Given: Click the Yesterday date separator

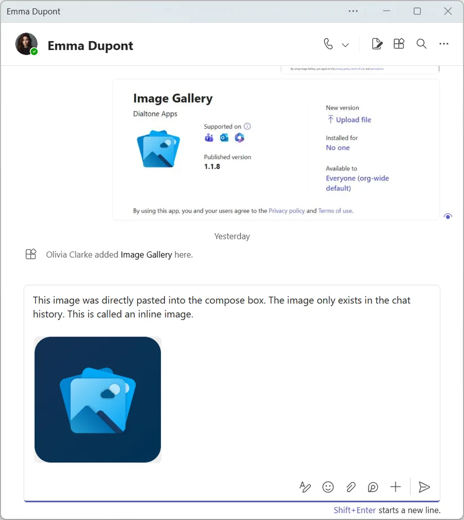Looking at the screenshot, I should click(x=232, y=237).
